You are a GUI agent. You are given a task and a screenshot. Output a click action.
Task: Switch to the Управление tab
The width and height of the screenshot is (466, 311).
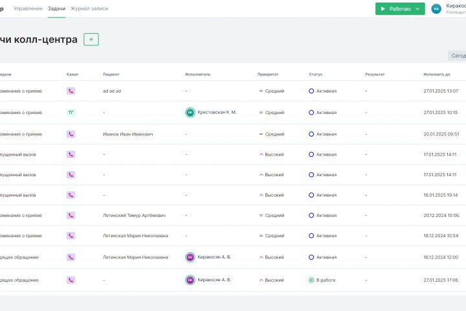[x=28, y=9]
